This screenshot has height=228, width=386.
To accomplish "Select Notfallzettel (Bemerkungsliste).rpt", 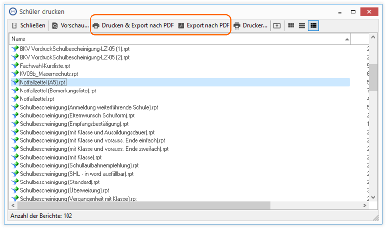I will point(58,91).
